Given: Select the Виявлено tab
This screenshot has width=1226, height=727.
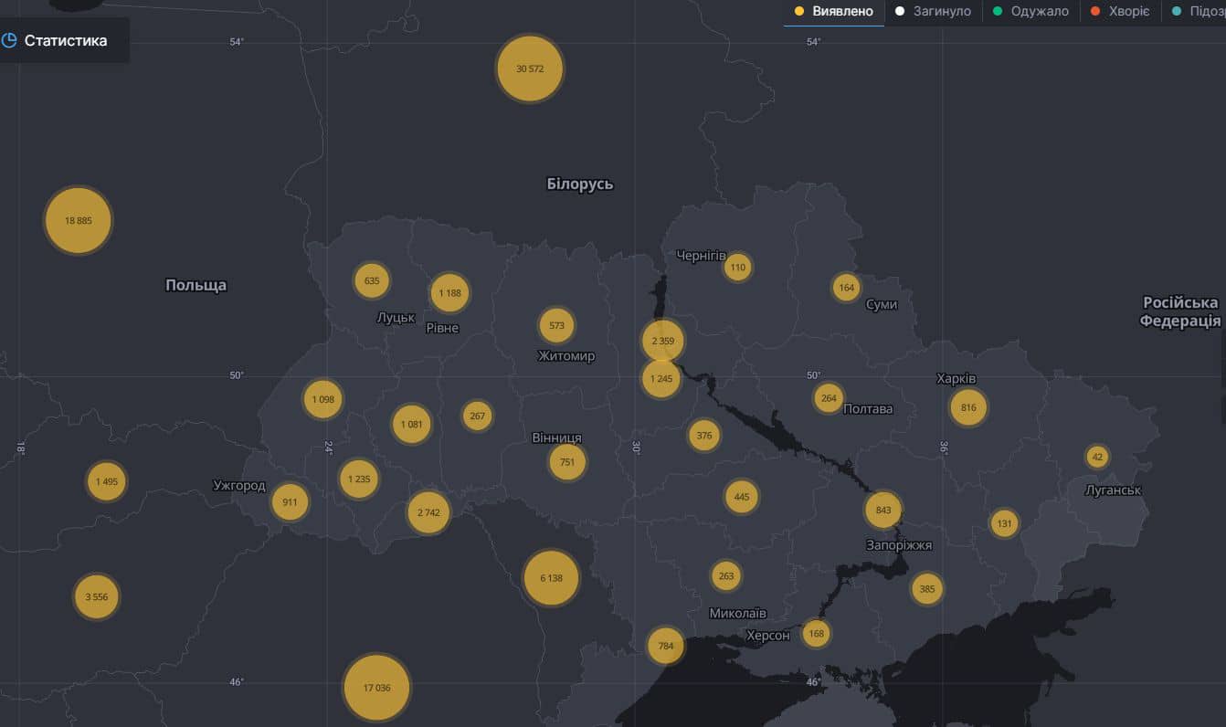Looking at the screenshot, I should tap(842, 12).
